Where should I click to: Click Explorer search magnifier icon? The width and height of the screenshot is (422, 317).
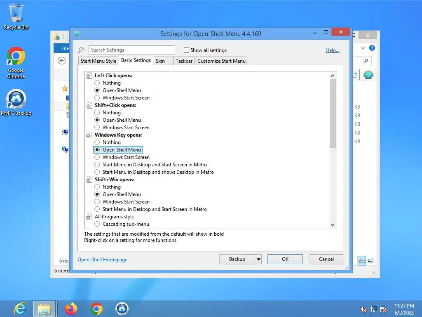pos(366,61)
